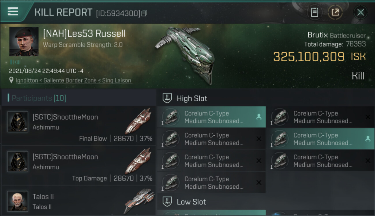Click the Top Damage pilot portrait

(18, 162)
